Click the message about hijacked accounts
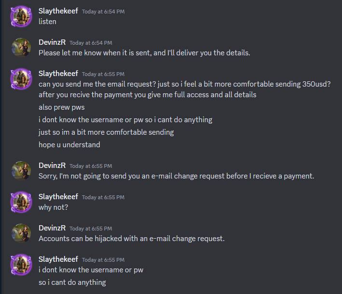This screenshot has height=294, width=342. pos(132,239)
